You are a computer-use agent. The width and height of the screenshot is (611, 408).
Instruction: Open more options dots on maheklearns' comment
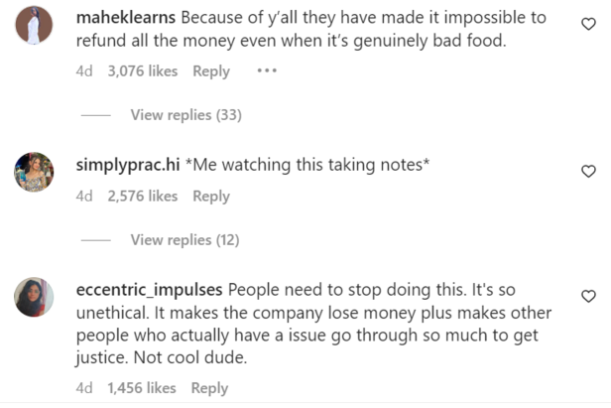(x=266, y=70)
